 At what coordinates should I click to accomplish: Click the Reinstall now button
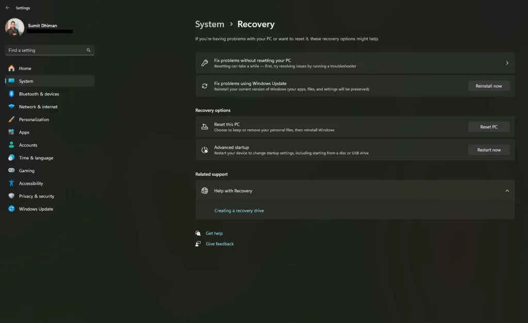489,86
